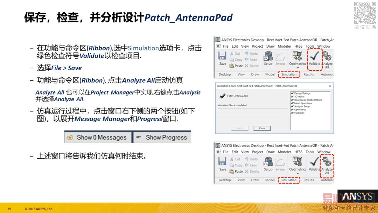
Task: Click the greyed-out Abort button in Validation dialog
Action: pyautogui.click(x=239, y=128)
